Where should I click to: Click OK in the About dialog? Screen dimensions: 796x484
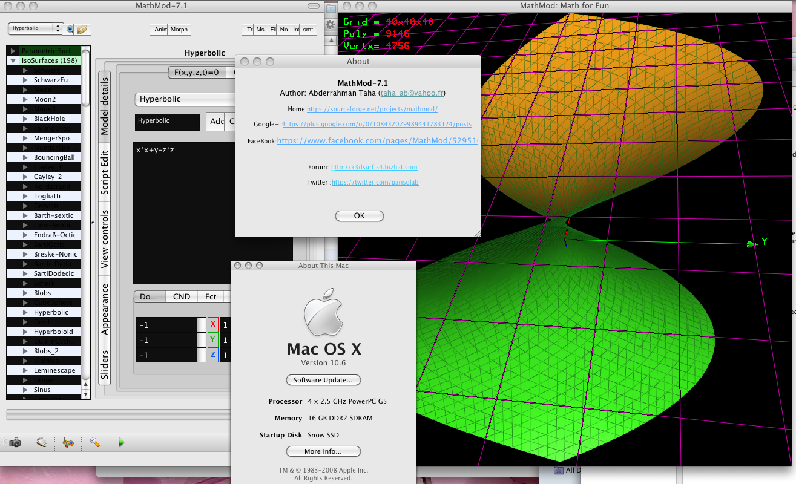[359, 216]
